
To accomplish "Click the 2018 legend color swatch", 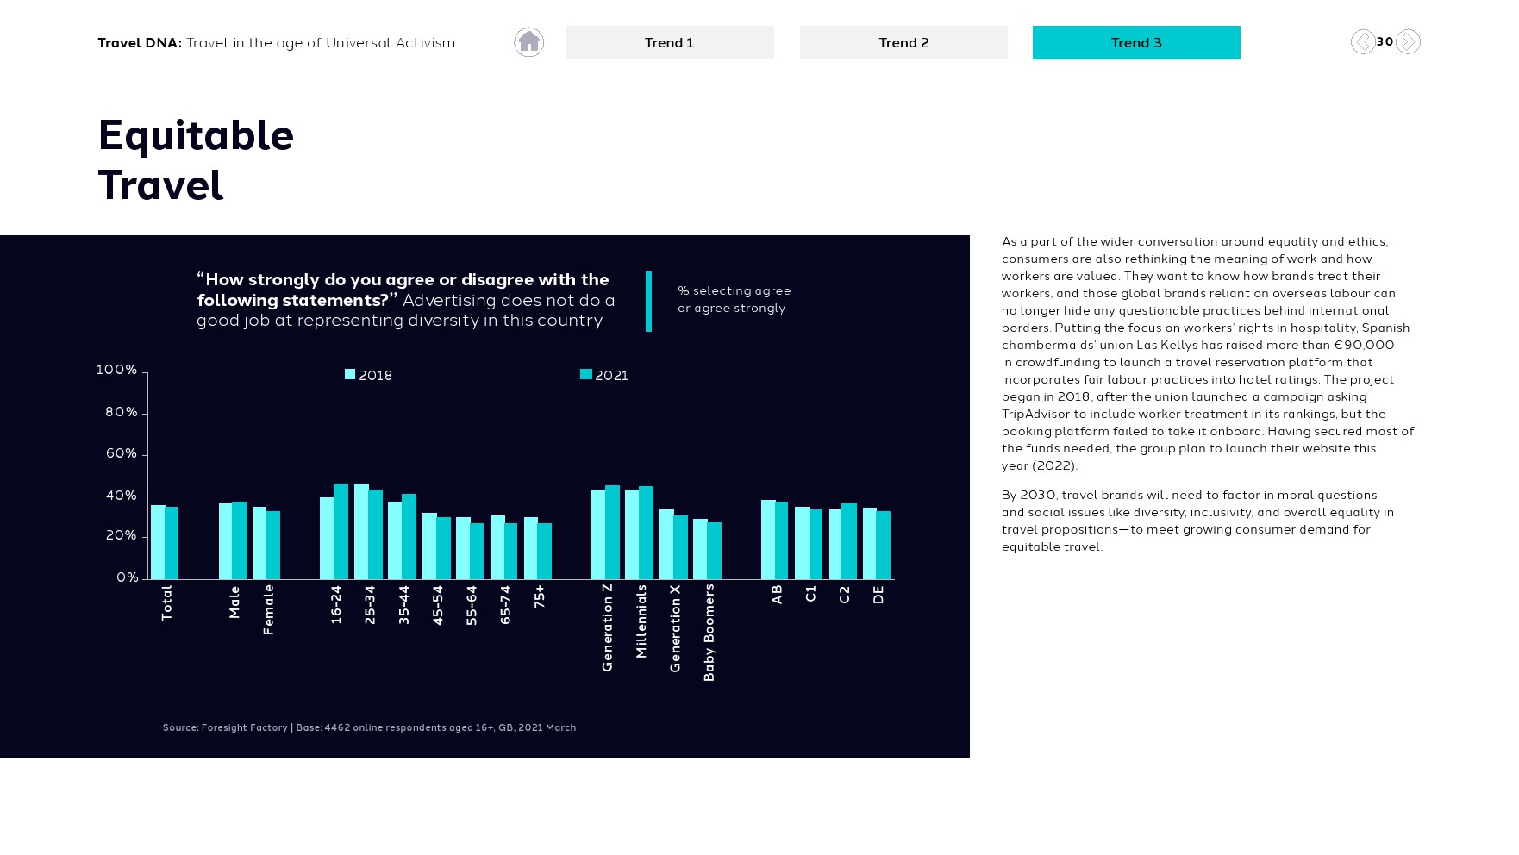I will pos(350,374).
